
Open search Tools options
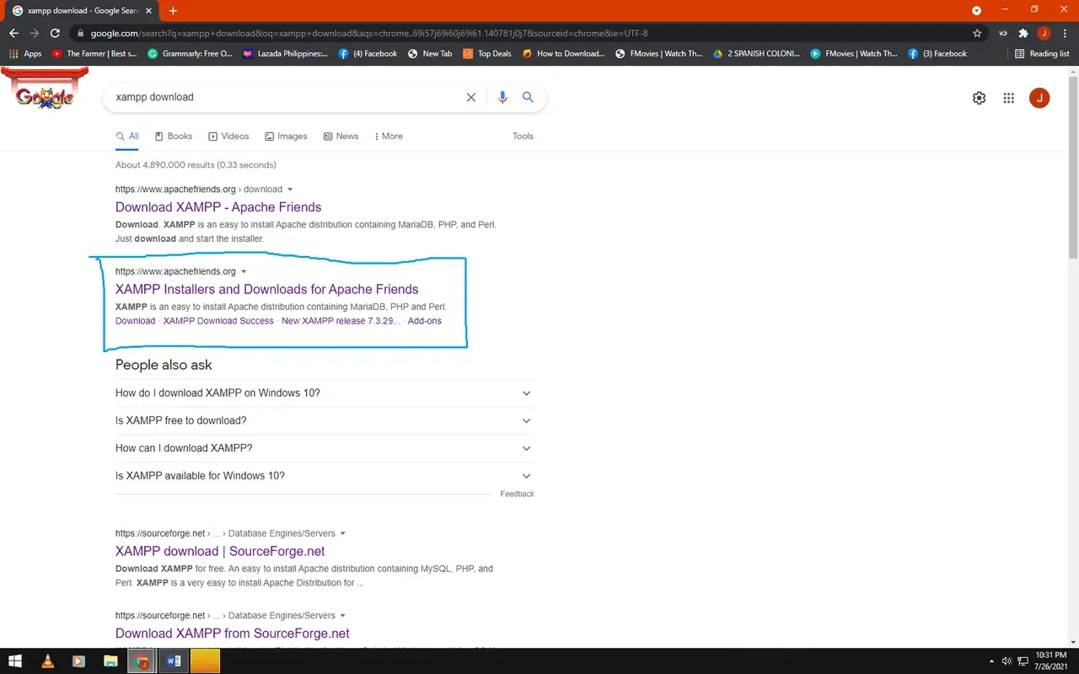pyautogui.click(x=523, y=136)
